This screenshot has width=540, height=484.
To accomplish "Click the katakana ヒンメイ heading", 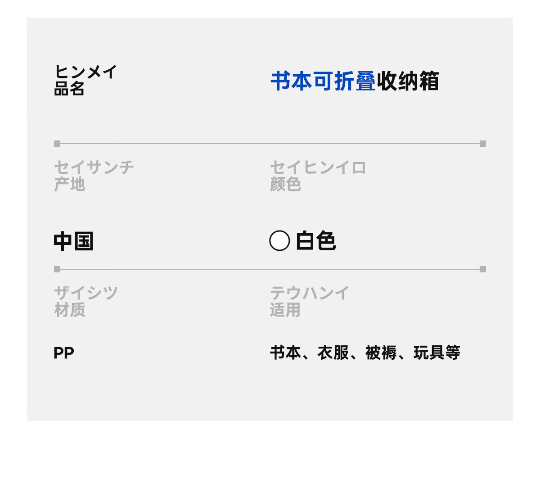I will pyautogui.click(x=85, y=72).
